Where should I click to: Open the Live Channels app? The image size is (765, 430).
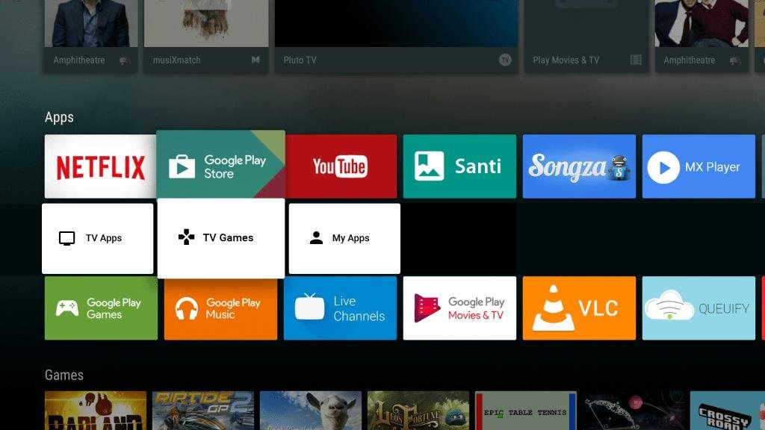pyautogui.click(x=340, y=308)
